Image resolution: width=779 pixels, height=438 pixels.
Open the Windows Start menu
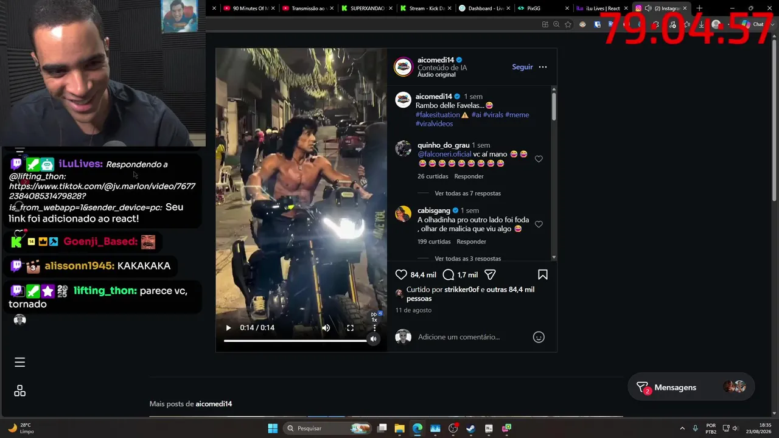coord(273,428)
